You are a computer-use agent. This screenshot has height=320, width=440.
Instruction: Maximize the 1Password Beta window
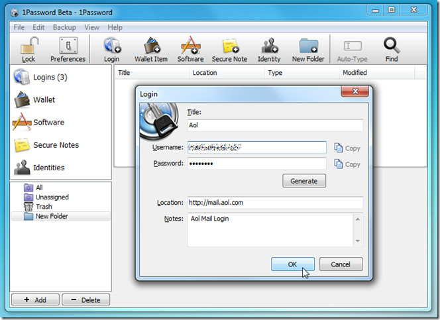(392, 10)
